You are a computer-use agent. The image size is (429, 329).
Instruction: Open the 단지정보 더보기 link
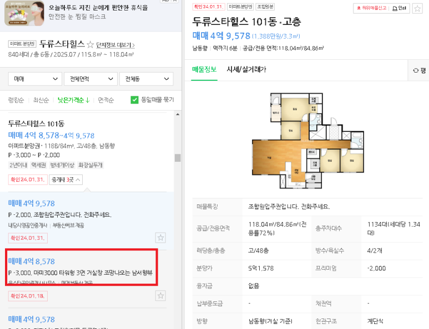click(115, 45)
